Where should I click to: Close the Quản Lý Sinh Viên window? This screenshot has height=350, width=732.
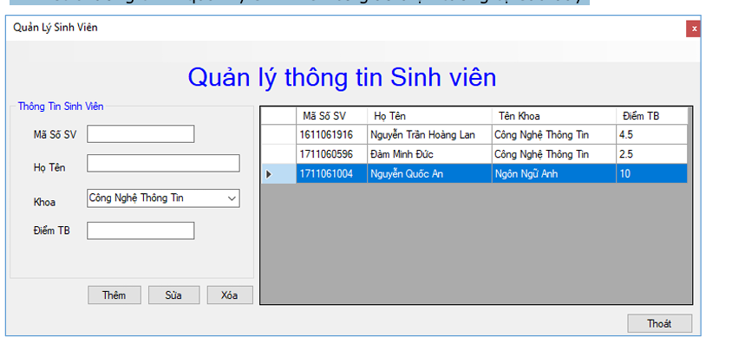click(693, 28)
